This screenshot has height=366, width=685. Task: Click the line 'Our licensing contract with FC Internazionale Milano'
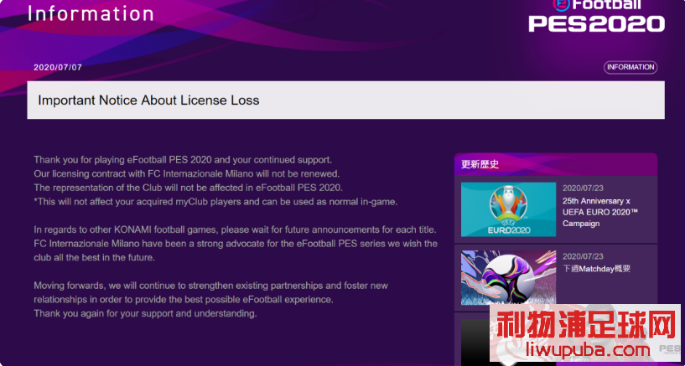click(x=186, y=173)
